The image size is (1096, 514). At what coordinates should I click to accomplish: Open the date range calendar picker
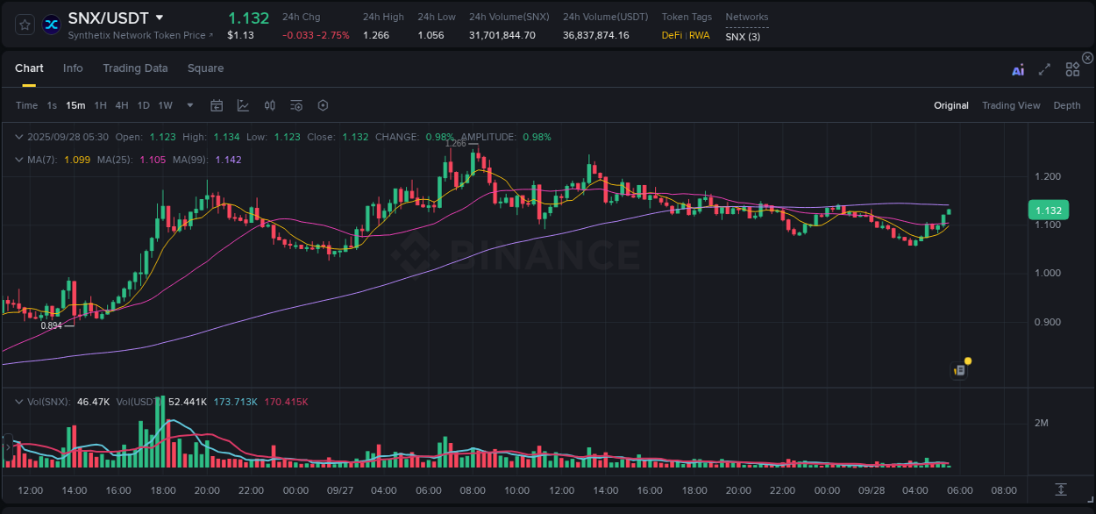[x=217, y=105]
